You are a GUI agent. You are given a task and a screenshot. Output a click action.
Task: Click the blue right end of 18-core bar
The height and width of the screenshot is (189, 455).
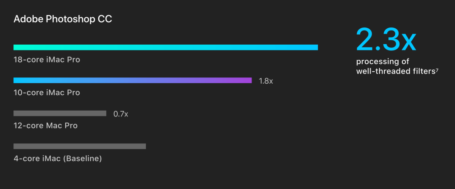314,47
